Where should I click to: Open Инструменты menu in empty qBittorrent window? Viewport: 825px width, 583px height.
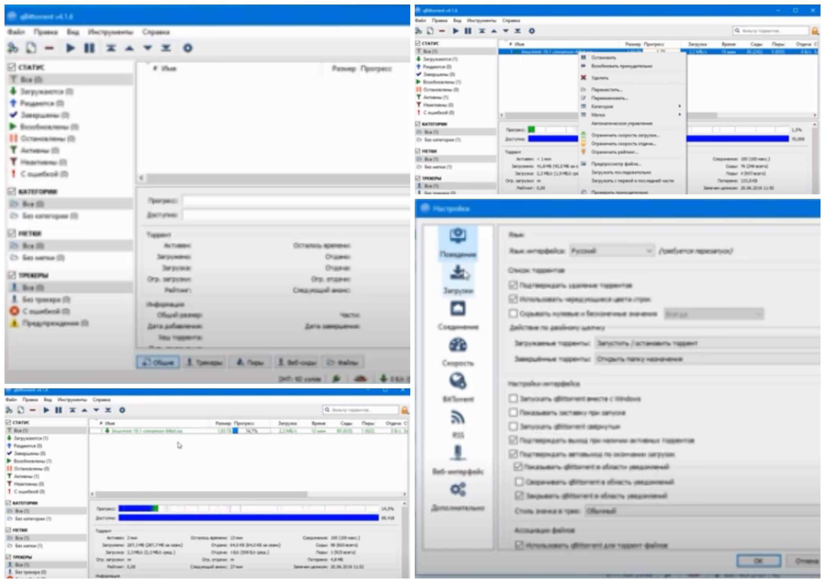[x=110, y=32]
